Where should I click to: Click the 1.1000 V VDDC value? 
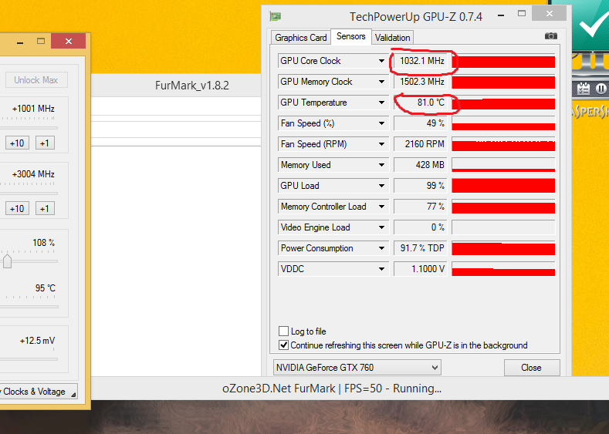421,269
